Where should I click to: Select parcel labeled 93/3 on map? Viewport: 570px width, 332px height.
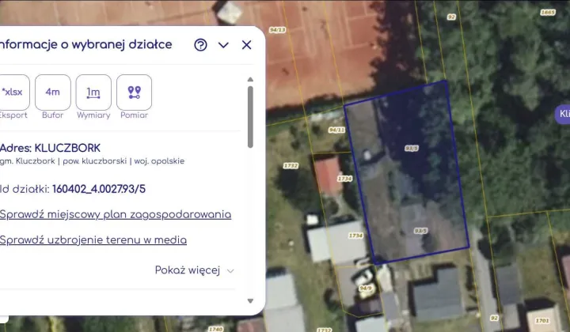click(x=411, y=148)
